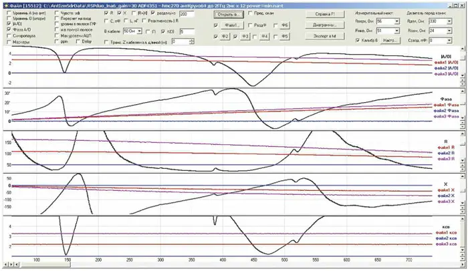Enable the Пред. скан checkbox
Viewport: 468px width, 271px height.
click(x=249, y=13)
